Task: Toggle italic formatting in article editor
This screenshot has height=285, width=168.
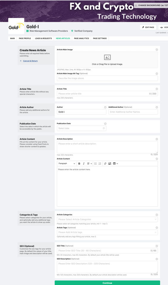Action: coord(84,164)
